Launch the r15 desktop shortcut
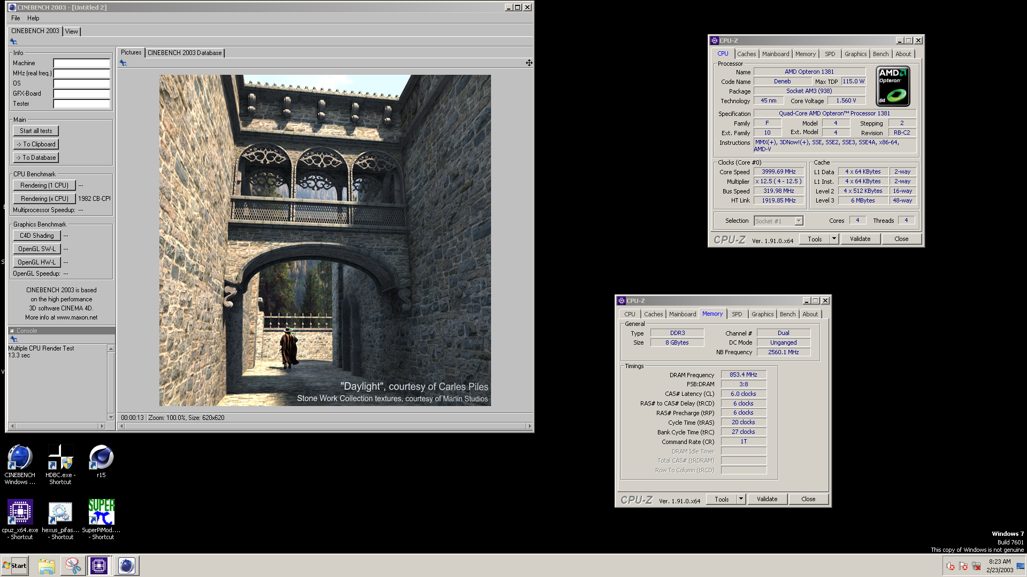 101,462
